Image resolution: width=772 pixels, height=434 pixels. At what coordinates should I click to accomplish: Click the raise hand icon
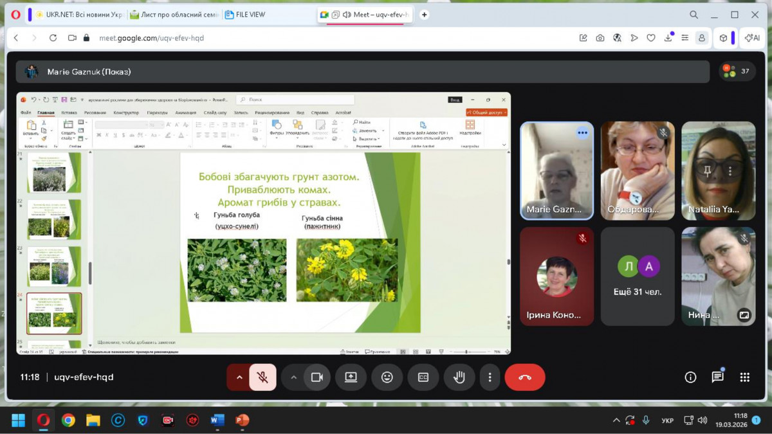(x=459, y=377)
